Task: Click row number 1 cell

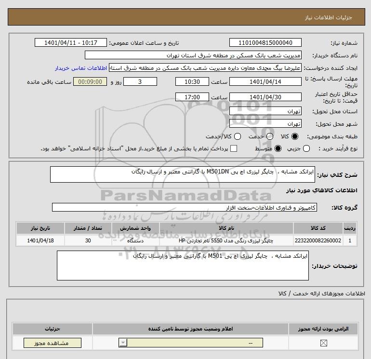Action: point(350,240)
